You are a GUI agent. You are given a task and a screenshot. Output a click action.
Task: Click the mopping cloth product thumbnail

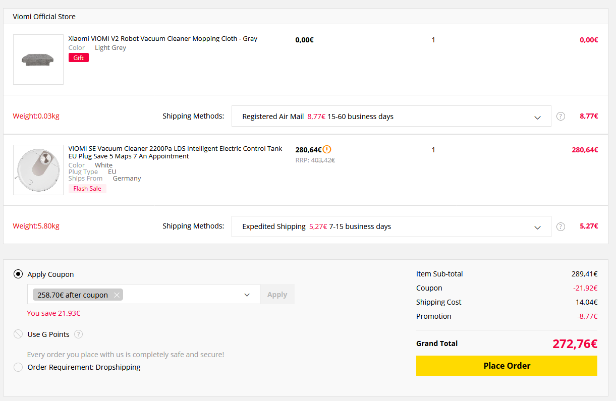coord(38,60)
